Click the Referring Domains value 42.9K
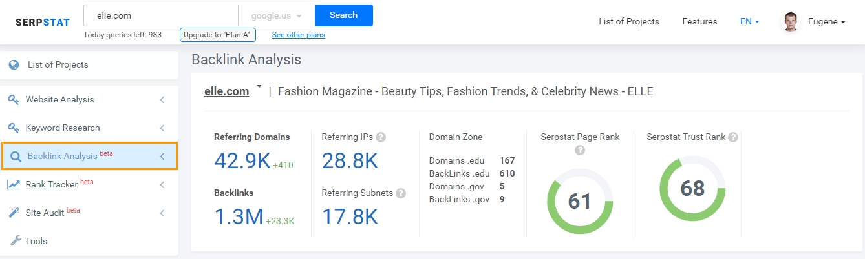The image size is (865, 259). [x=242, y=160]
